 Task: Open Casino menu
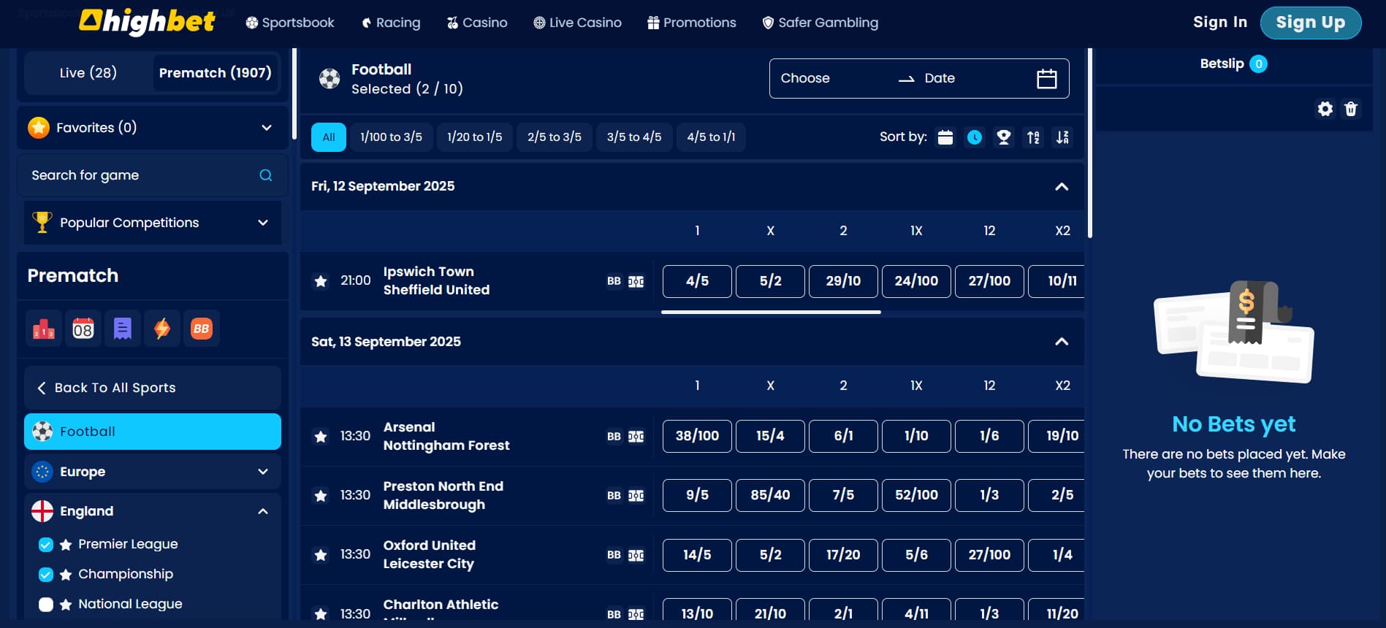(x=477, y=23)
